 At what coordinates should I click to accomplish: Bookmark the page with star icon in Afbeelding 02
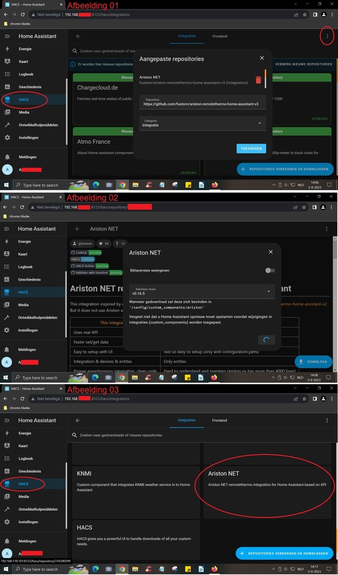pos(304,207)
